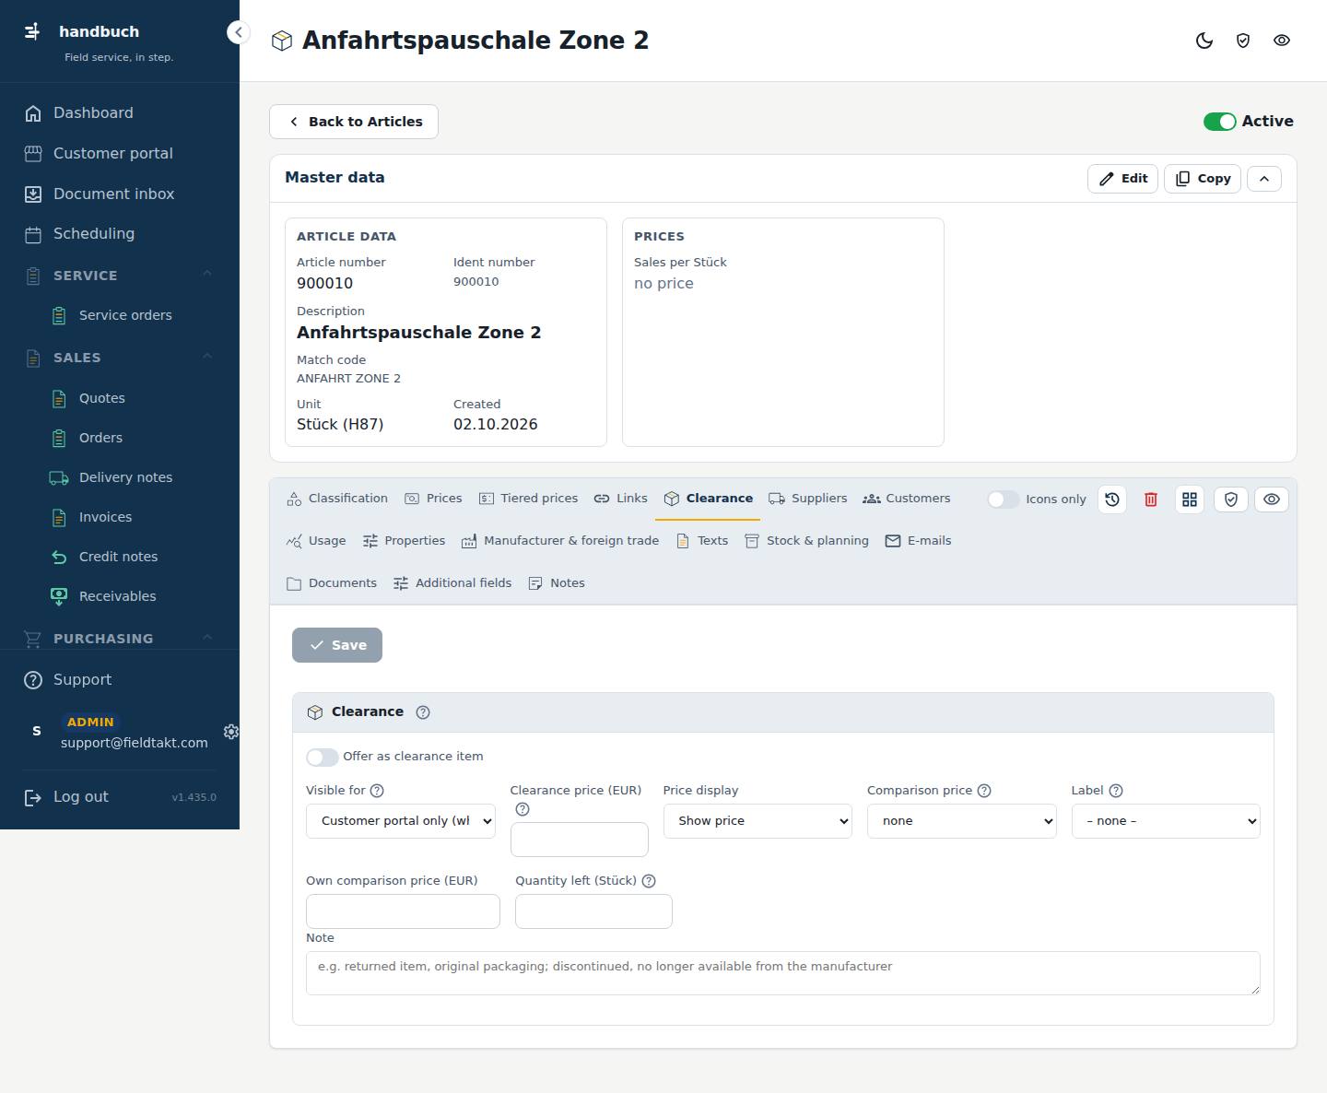Open the Tiered prices tab
Image resolution: width=1327 pixels, height=1093 pixels.
528,499
